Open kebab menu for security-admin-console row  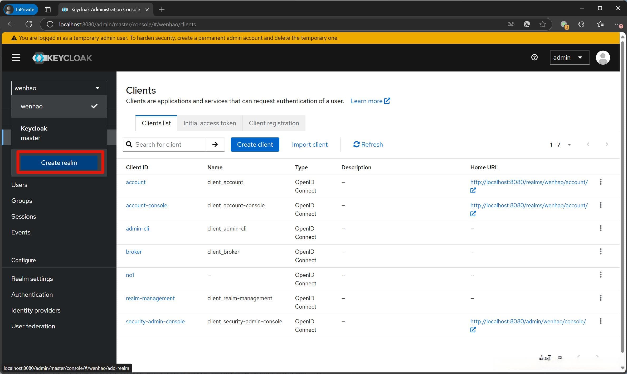600,321
